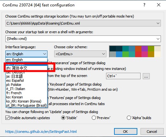Open the hotkey chooser ellipsis button

tap(146, 76)
